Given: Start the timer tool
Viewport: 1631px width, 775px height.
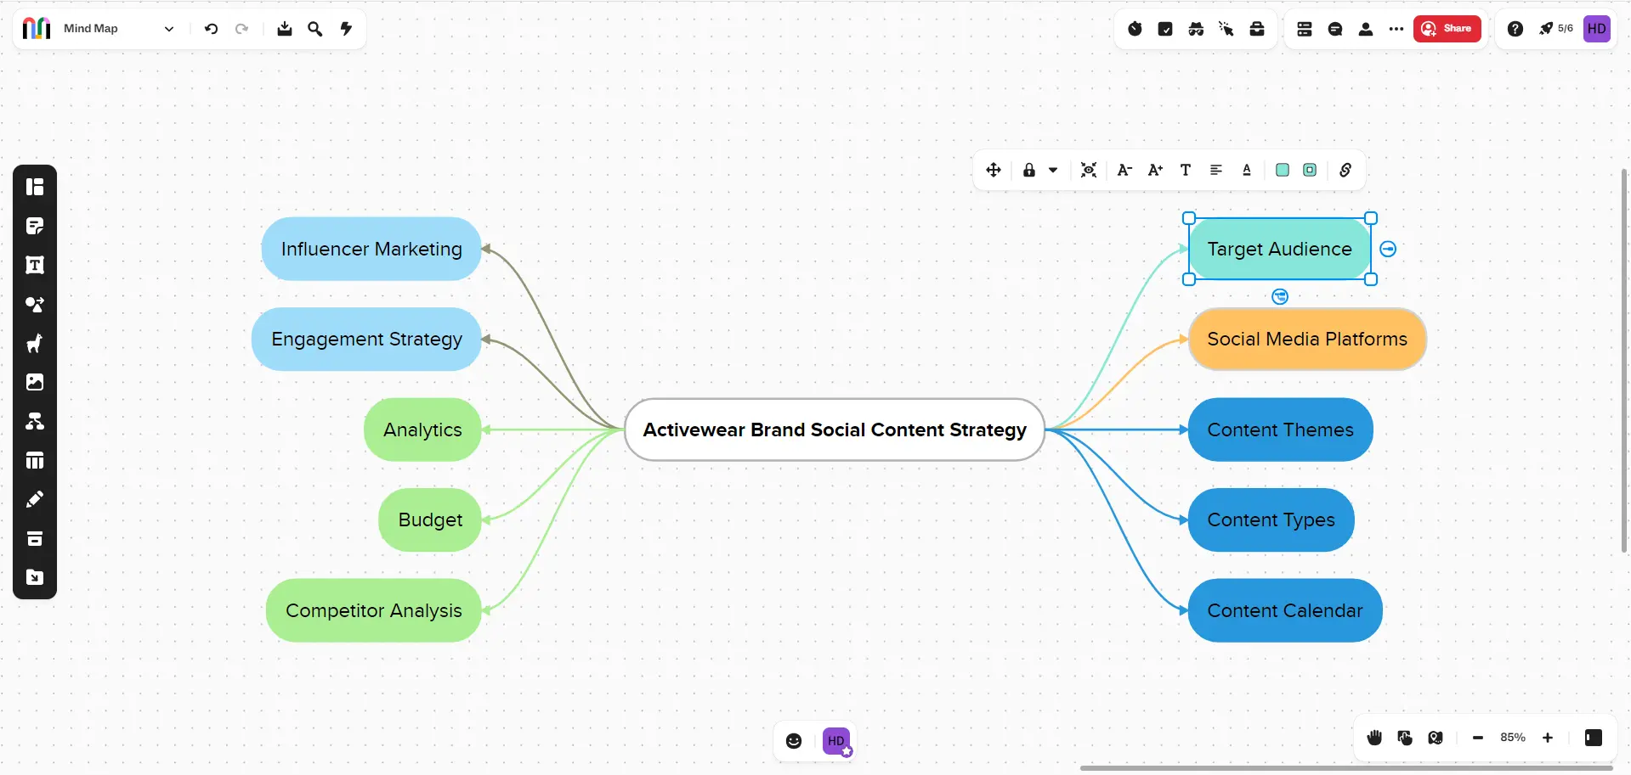Looking at the screenshot, I should tap(1135, 29).
